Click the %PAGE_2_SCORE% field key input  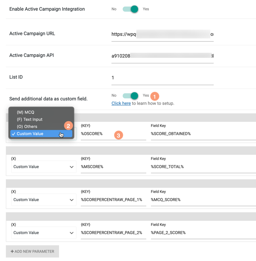point(203,233)
